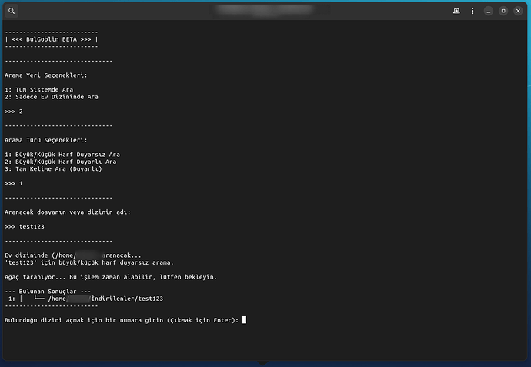Click the 'Arama Türü Seçenekleri' heading
The width and height of the screenshot is (531, 367).
click(x=45, y=140)
